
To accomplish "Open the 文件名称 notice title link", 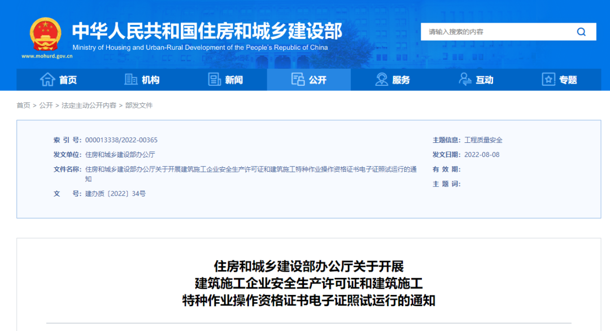I will pyautogui.click(x=237, y=170).
